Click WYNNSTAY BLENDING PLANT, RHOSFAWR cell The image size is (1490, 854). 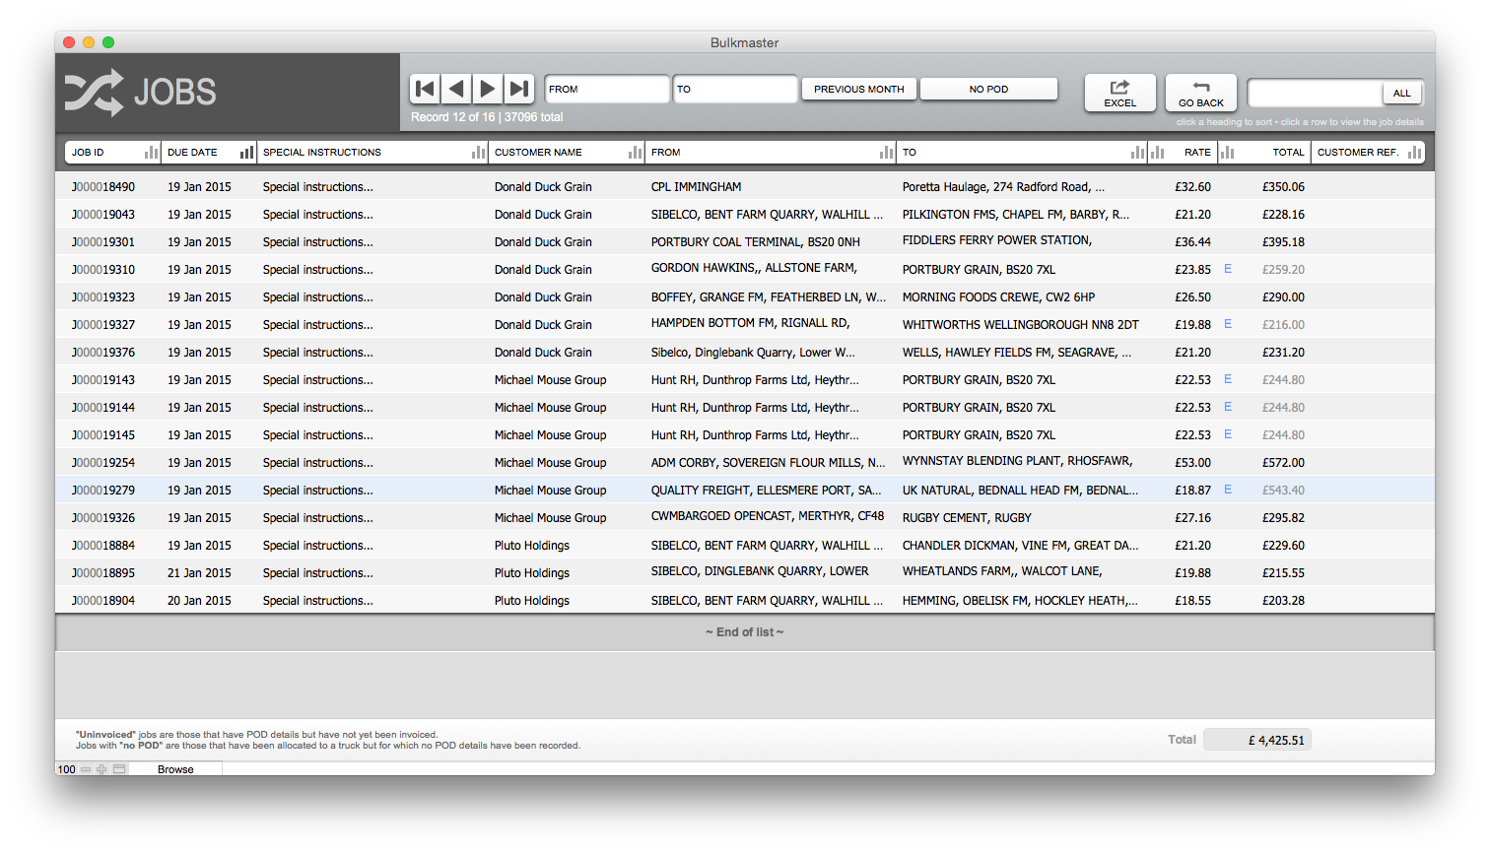click(1017, 461)
